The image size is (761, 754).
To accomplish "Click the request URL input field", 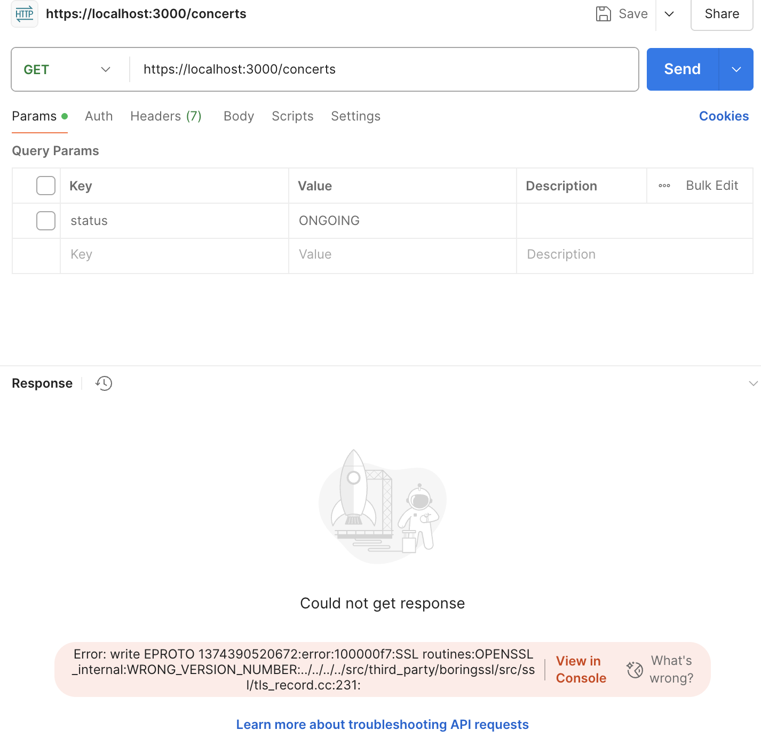I will pyautogui.click(x=384, y=69).
